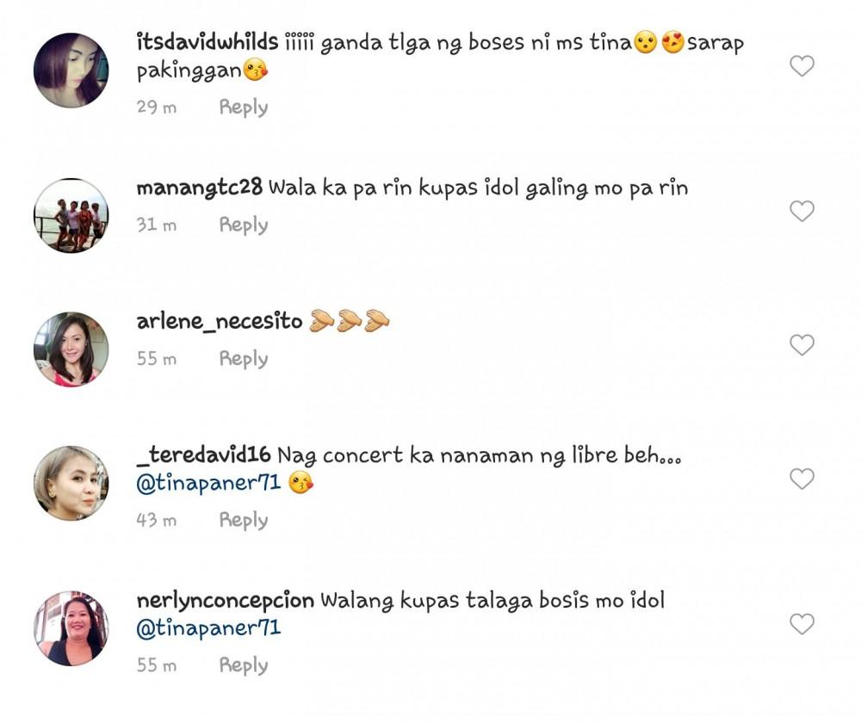Reply to arlene_necesito's comment
Viewport: 861px width, 723px height.
click(x=244, y=358)
